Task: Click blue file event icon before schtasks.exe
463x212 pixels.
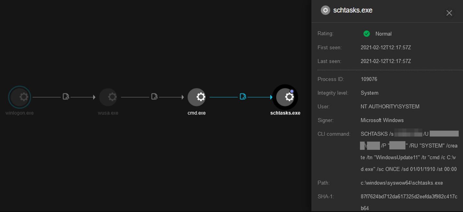Action: tap(243, 96)
